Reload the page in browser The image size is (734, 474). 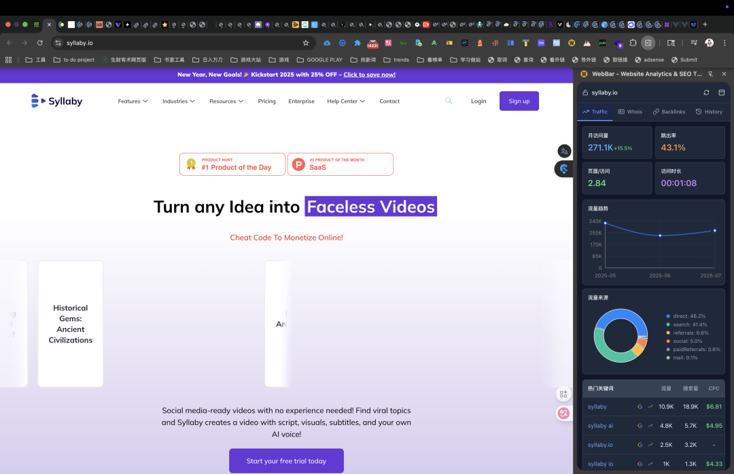[40, 43]
